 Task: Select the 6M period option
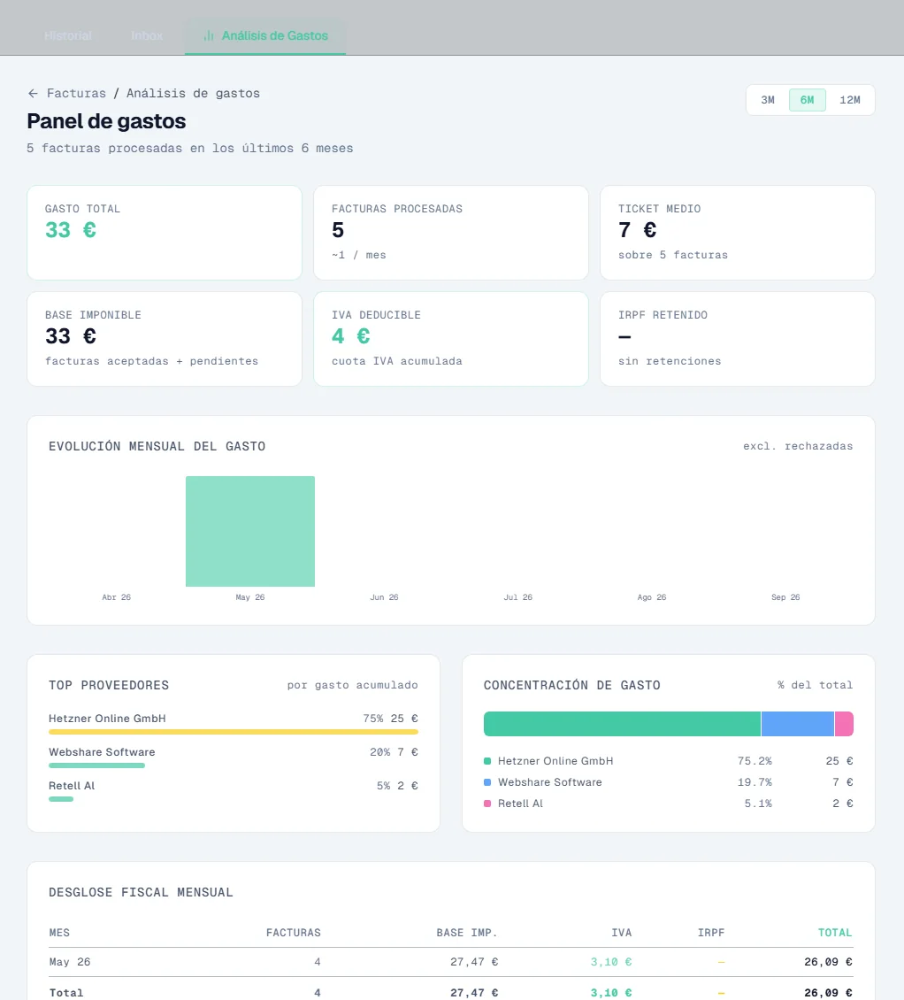coord(807,100)
